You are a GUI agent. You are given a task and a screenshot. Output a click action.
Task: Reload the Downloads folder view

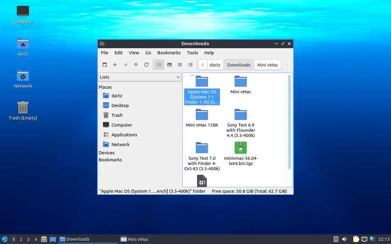click(x=146, y=65)
